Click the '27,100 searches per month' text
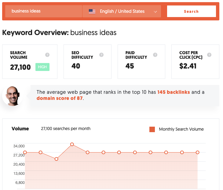This screenshot has height=190, width=223. point(66,128)
